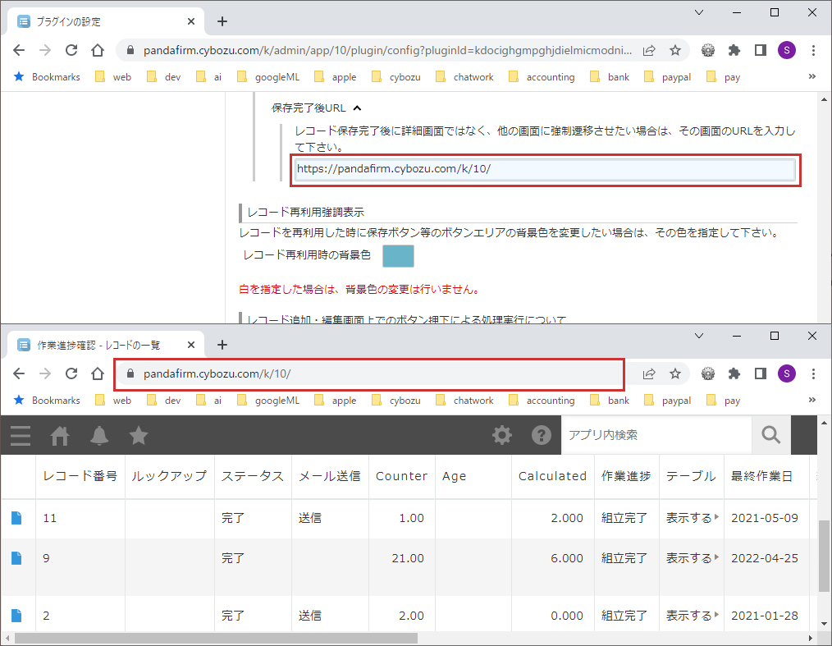This screenshot has height=646, width=832.
Task: Go to kintone portal home icon
Action: pos(60,435)
